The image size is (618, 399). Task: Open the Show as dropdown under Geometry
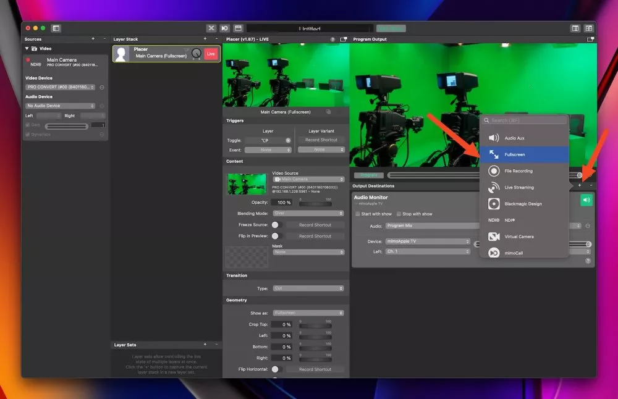tap(308, 313)
